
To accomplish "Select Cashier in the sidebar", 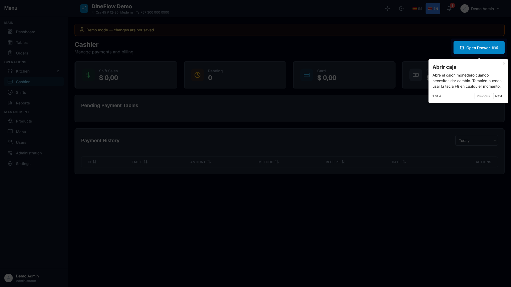I will [34, 82].
